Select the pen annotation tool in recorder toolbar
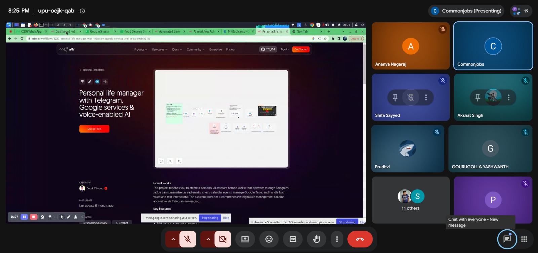Viewport: 538px width, 253px height. [69, 217]
